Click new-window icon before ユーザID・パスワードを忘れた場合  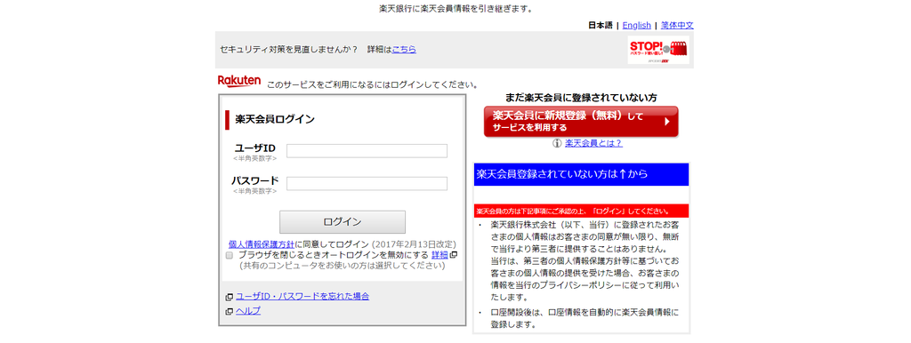[x=230, y=297]
